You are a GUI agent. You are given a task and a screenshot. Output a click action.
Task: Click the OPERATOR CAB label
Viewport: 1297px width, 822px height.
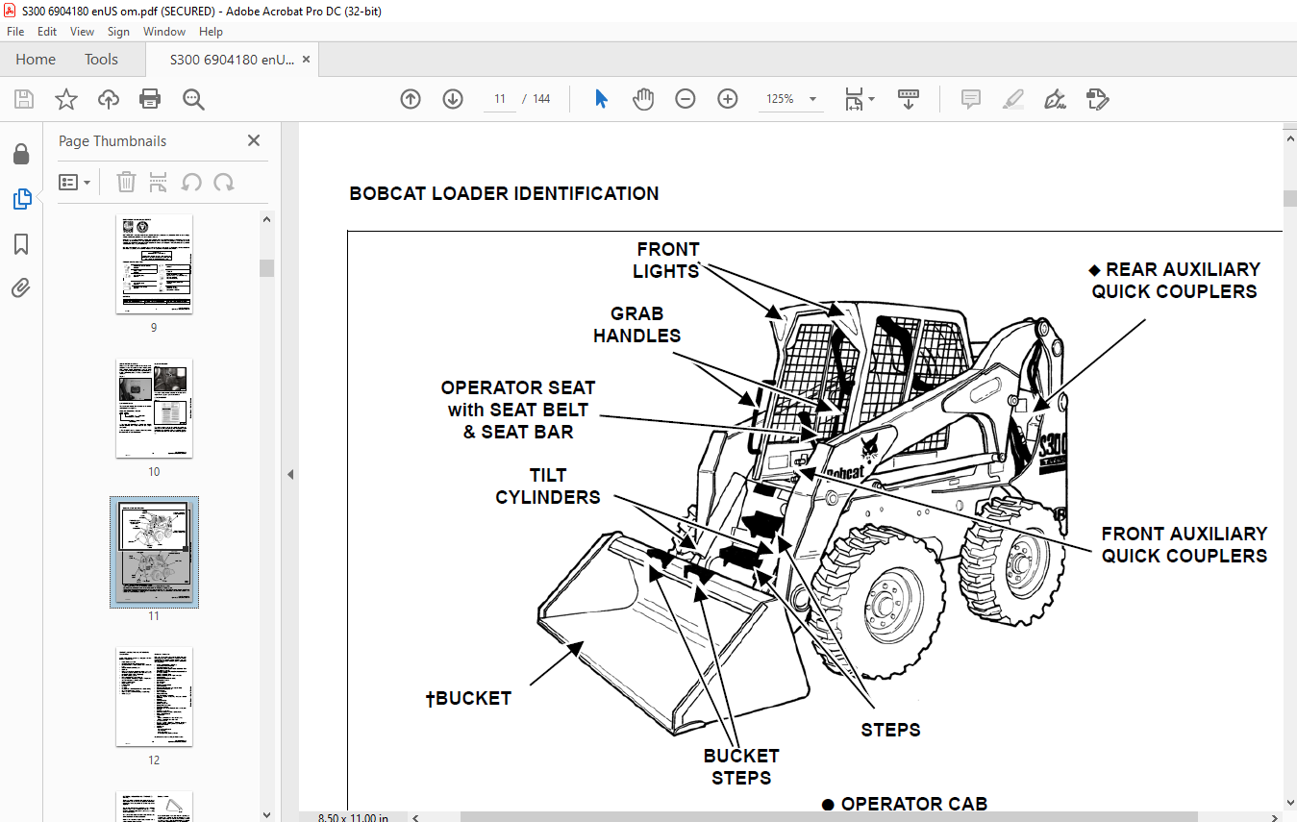905,804
